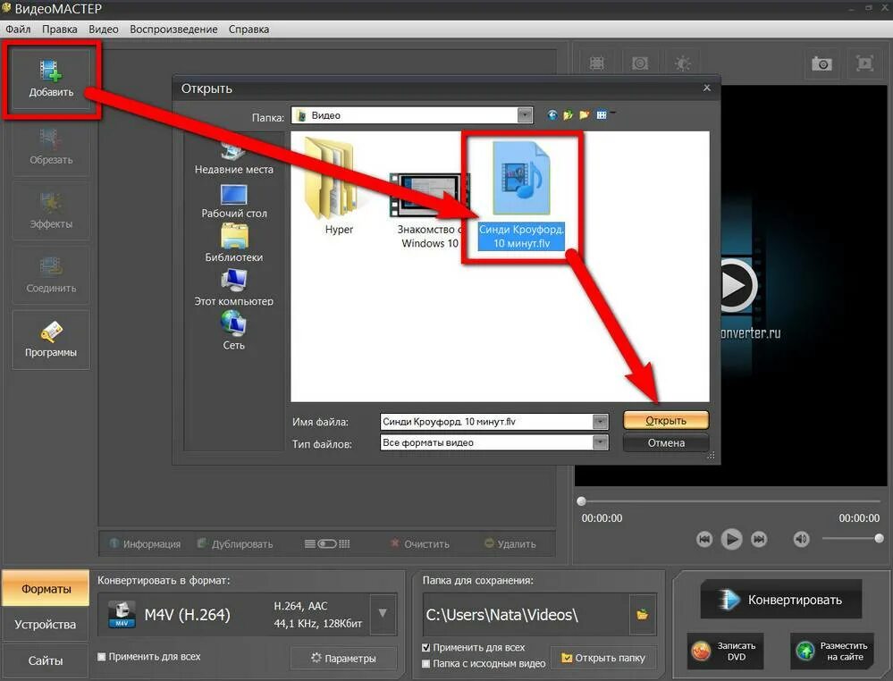Switch to the Устройства tab
The height and width of the screenshot is (681, 893).
(x=46, y=625)
